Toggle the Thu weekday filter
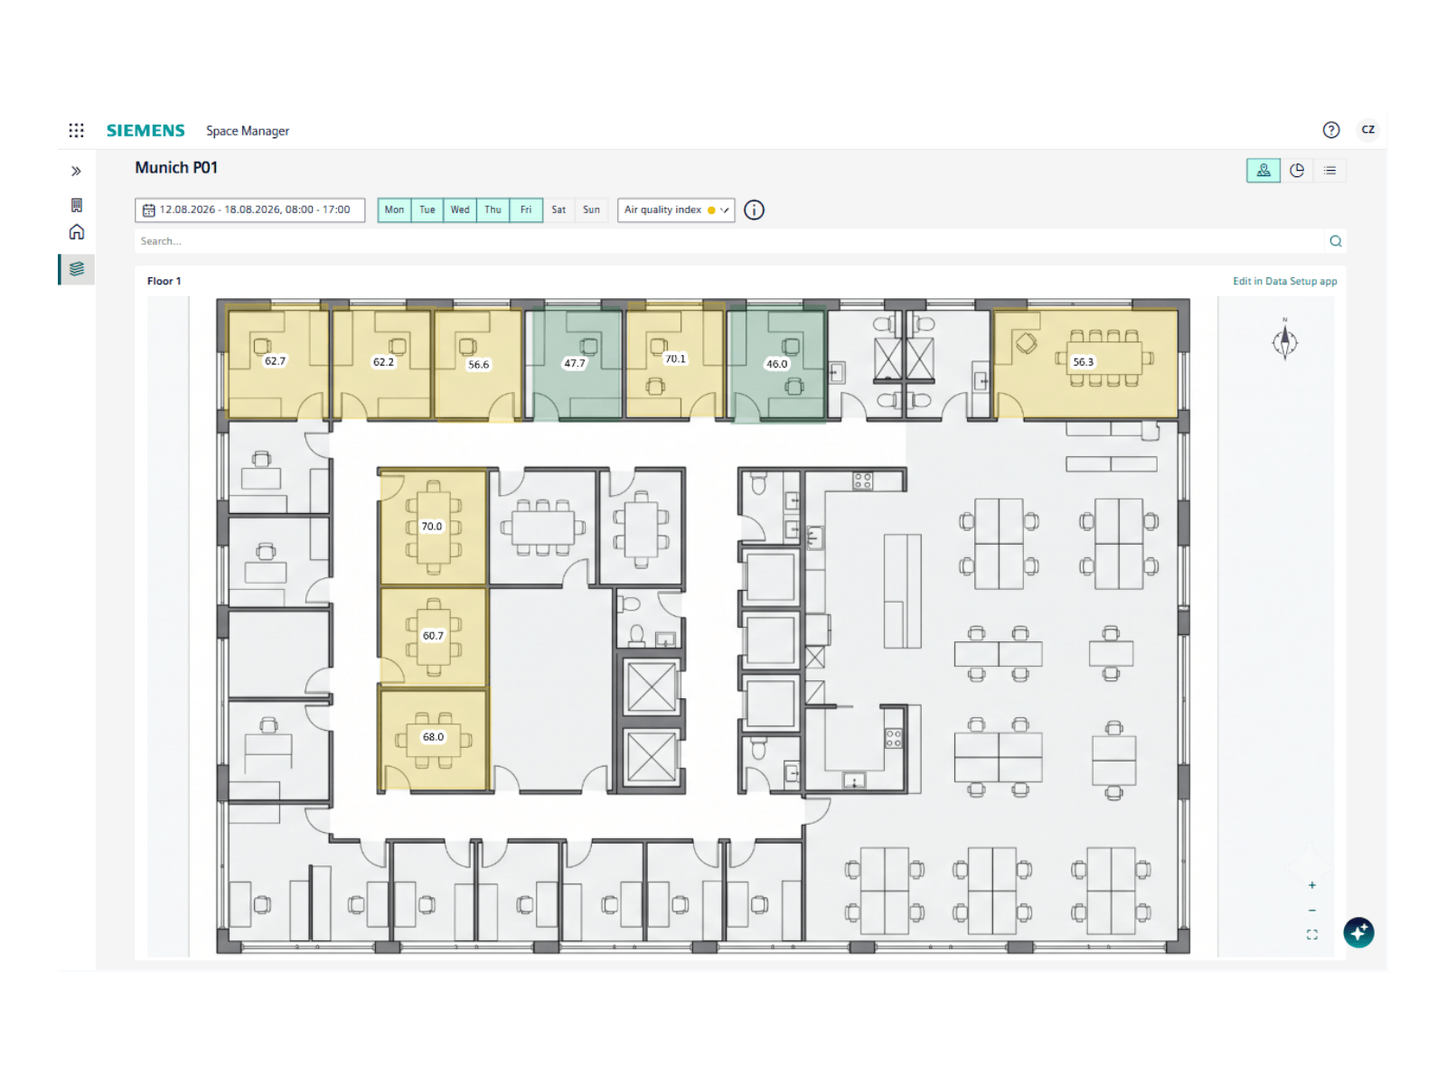Image resolution: width=1446 pixels, height=1084 pixels. tap(493, 210)
